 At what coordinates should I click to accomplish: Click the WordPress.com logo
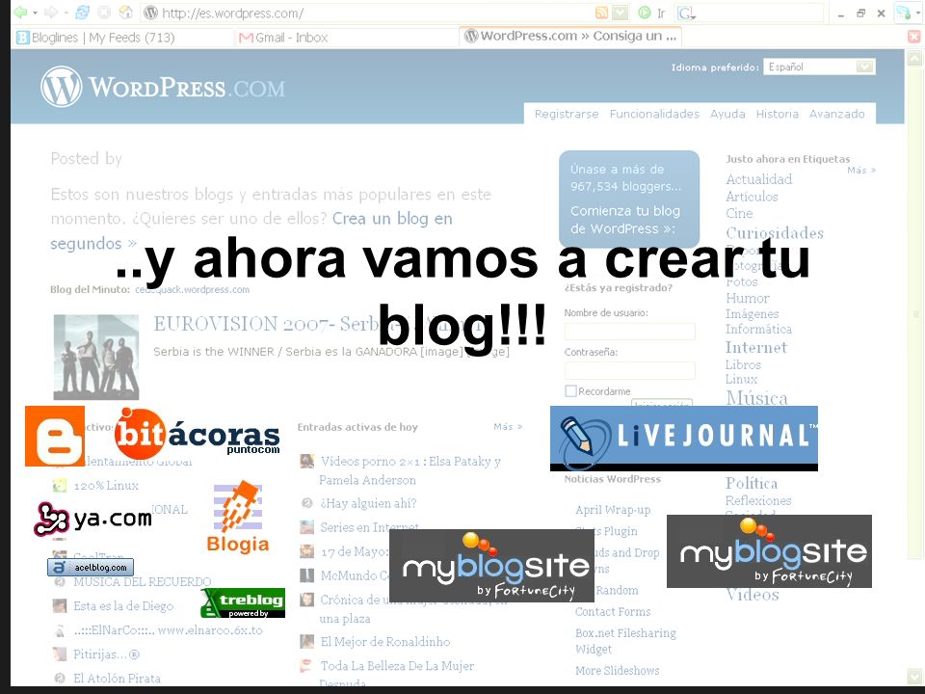point(163,87)
